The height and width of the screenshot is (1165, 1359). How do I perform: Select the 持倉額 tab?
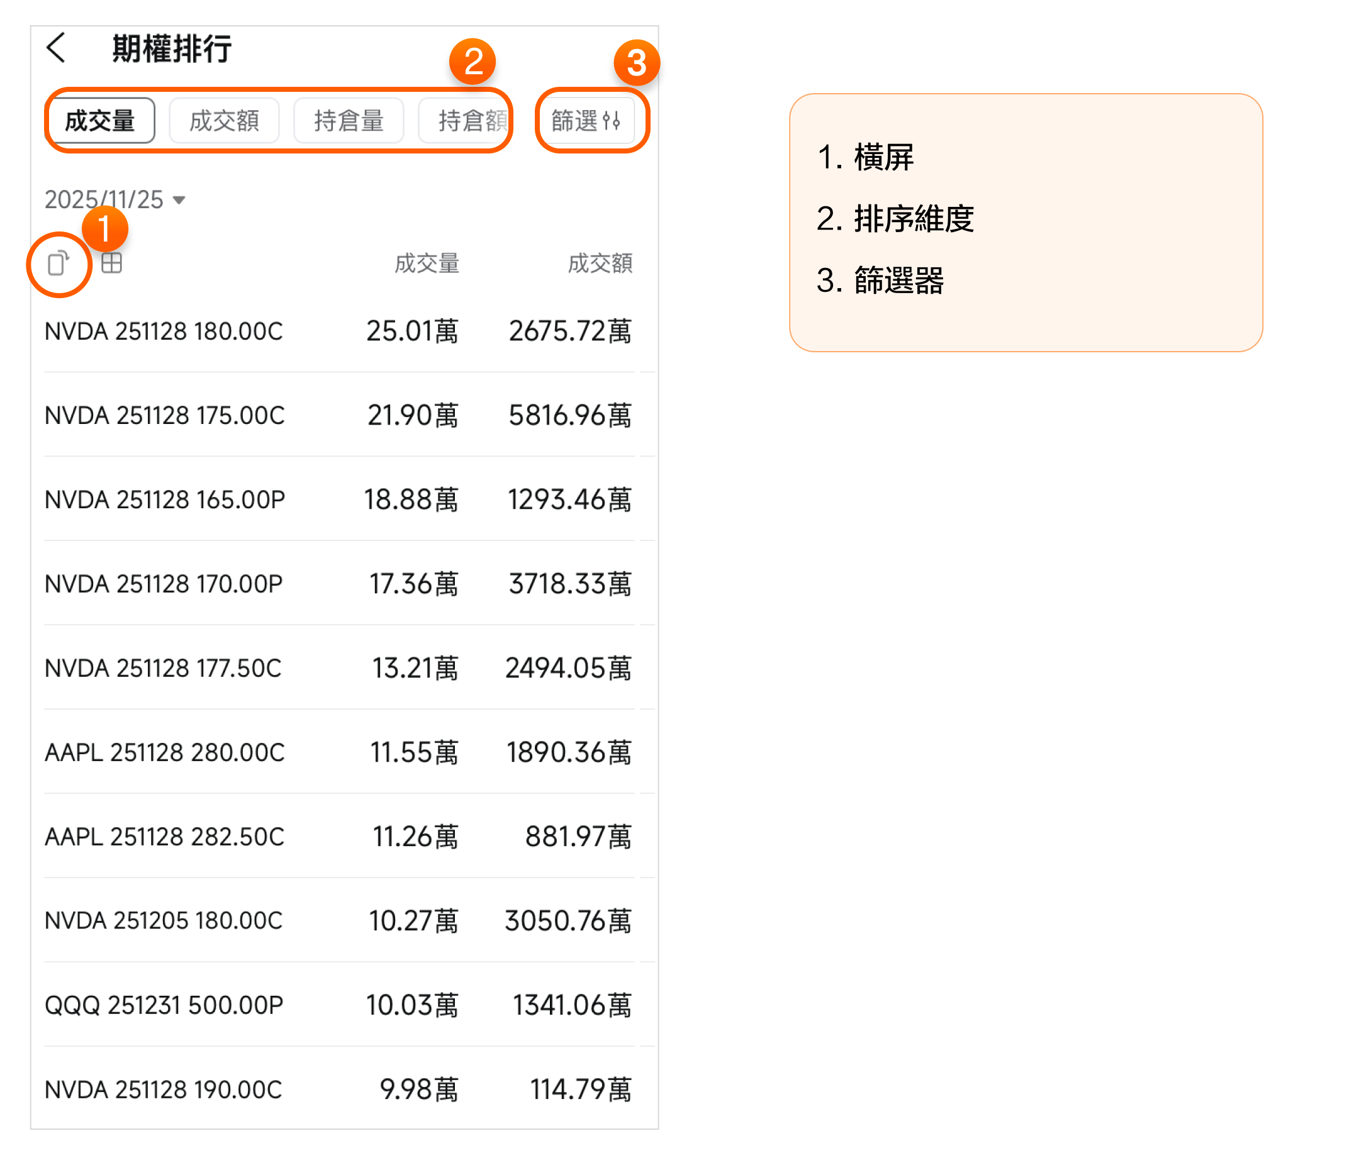[x=467, y=121]
